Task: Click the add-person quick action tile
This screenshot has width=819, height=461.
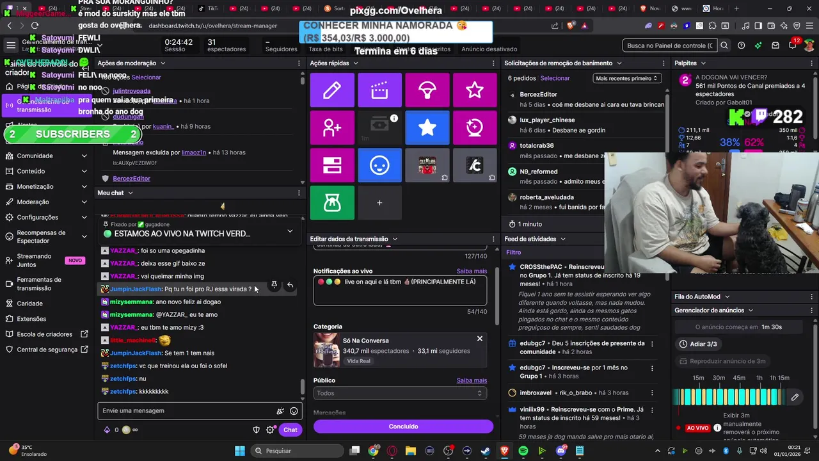Action: tap(332, 128)
